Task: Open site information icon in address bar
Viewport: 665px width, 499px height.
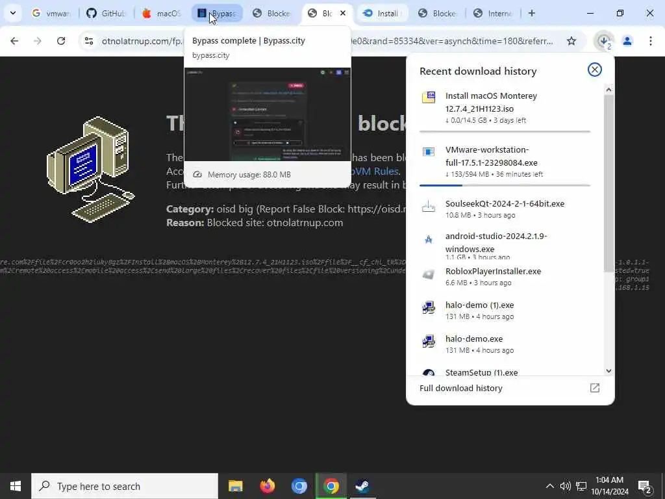Action: [x=89, y=41]
